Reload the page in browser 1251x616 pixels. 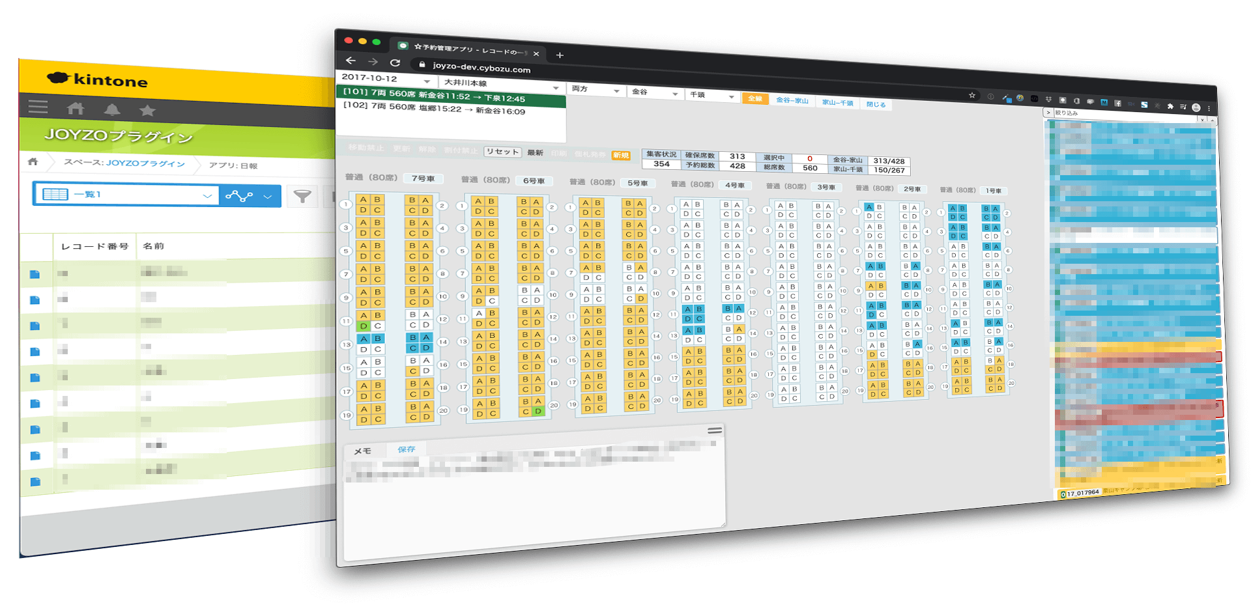395,63
